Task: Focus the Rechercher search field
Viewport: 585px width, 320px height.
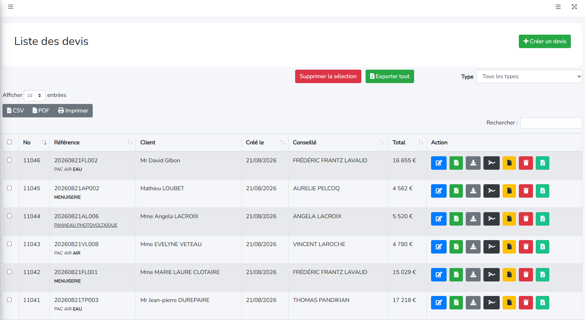Action: [x=551, y=123]
